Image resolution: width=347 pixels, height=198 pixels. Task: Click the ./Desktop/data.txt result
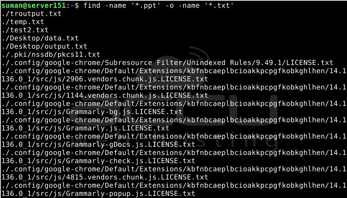40,38
